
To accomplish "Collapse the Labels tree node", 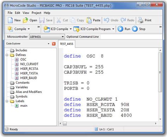I will click(7, 101).
